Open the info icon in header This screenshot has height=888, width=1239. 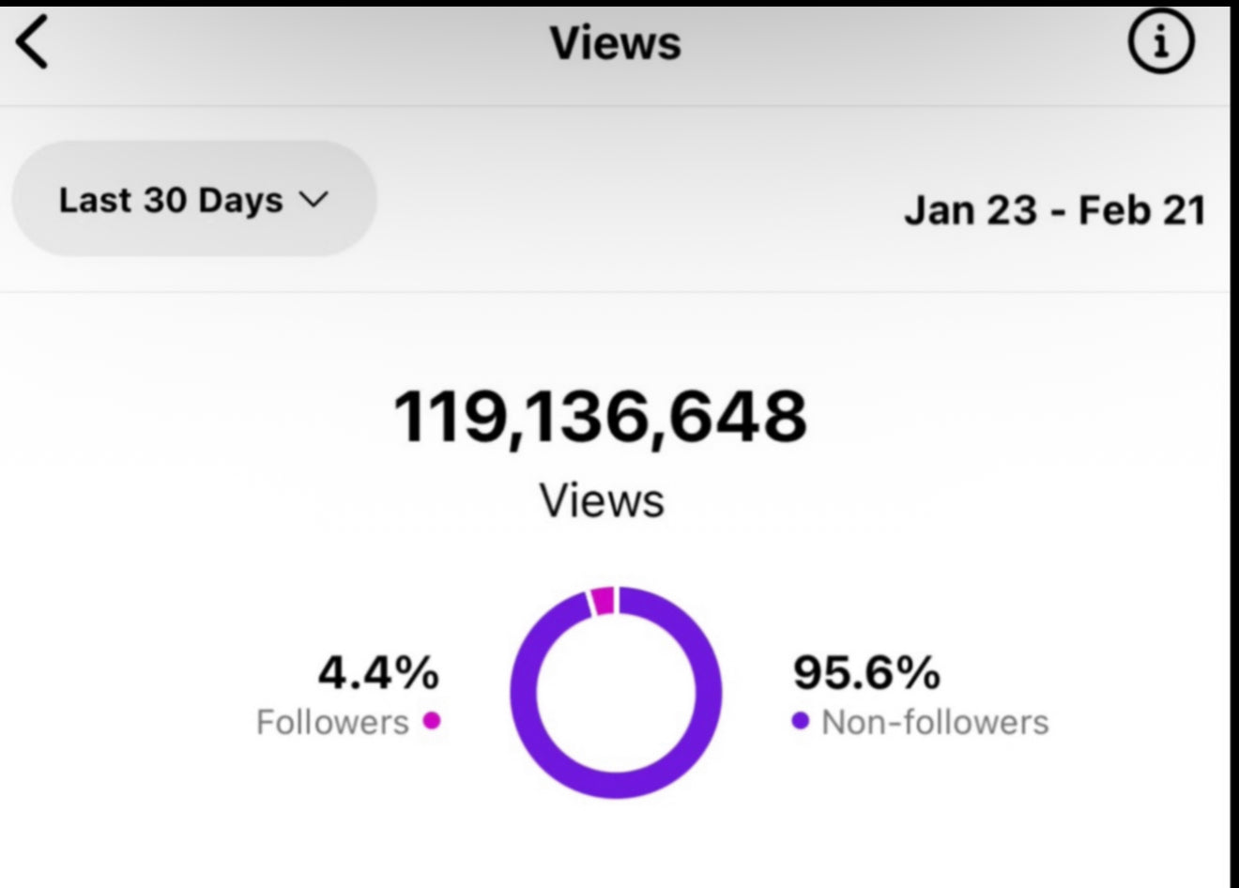coord(1161,43)
